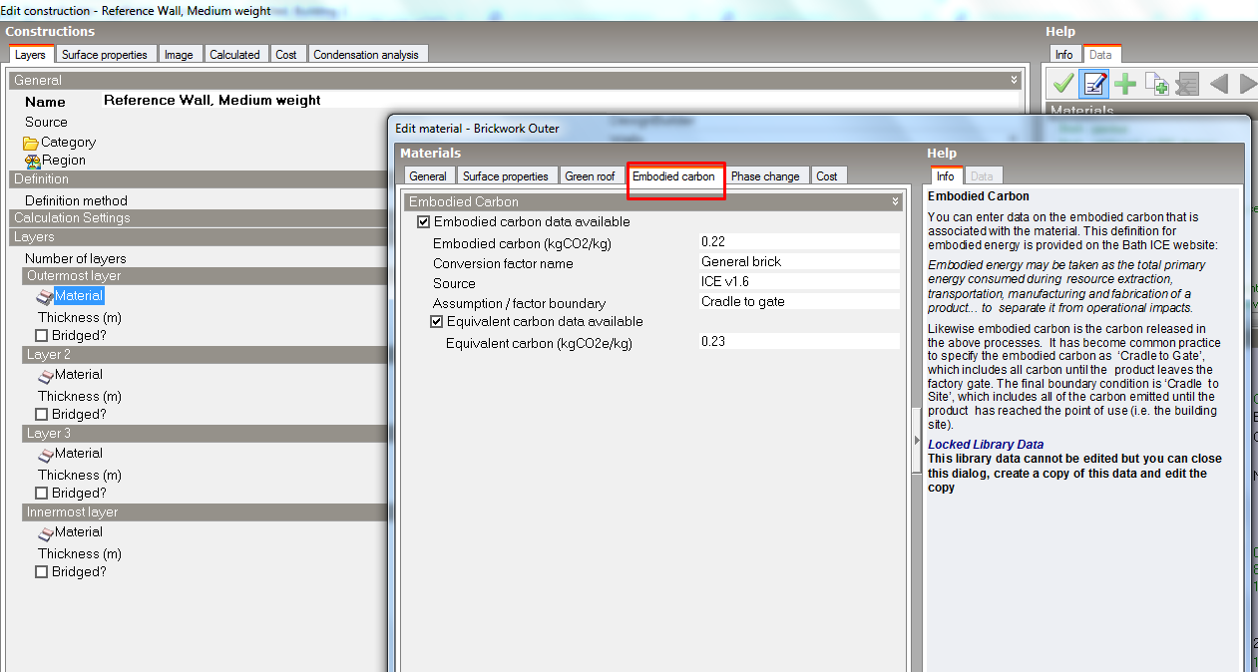The height and width of the screenshot is (672, 1258).
Task: Click the Embodied carbon value 0.22 field
Action: pos(800,242)
